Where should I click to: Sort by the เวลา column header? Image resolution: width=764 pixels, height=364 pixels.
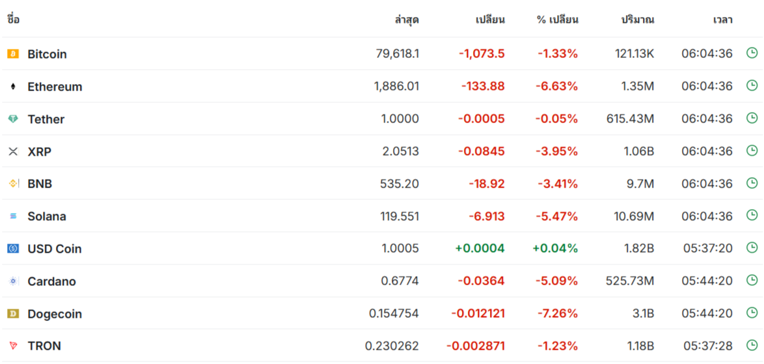tap(722, 20)
